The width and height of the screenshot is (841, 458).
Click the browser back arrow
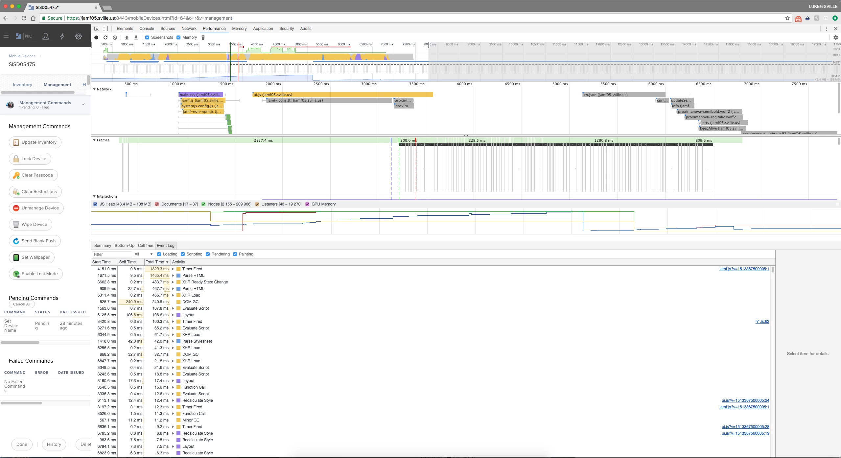6,18
